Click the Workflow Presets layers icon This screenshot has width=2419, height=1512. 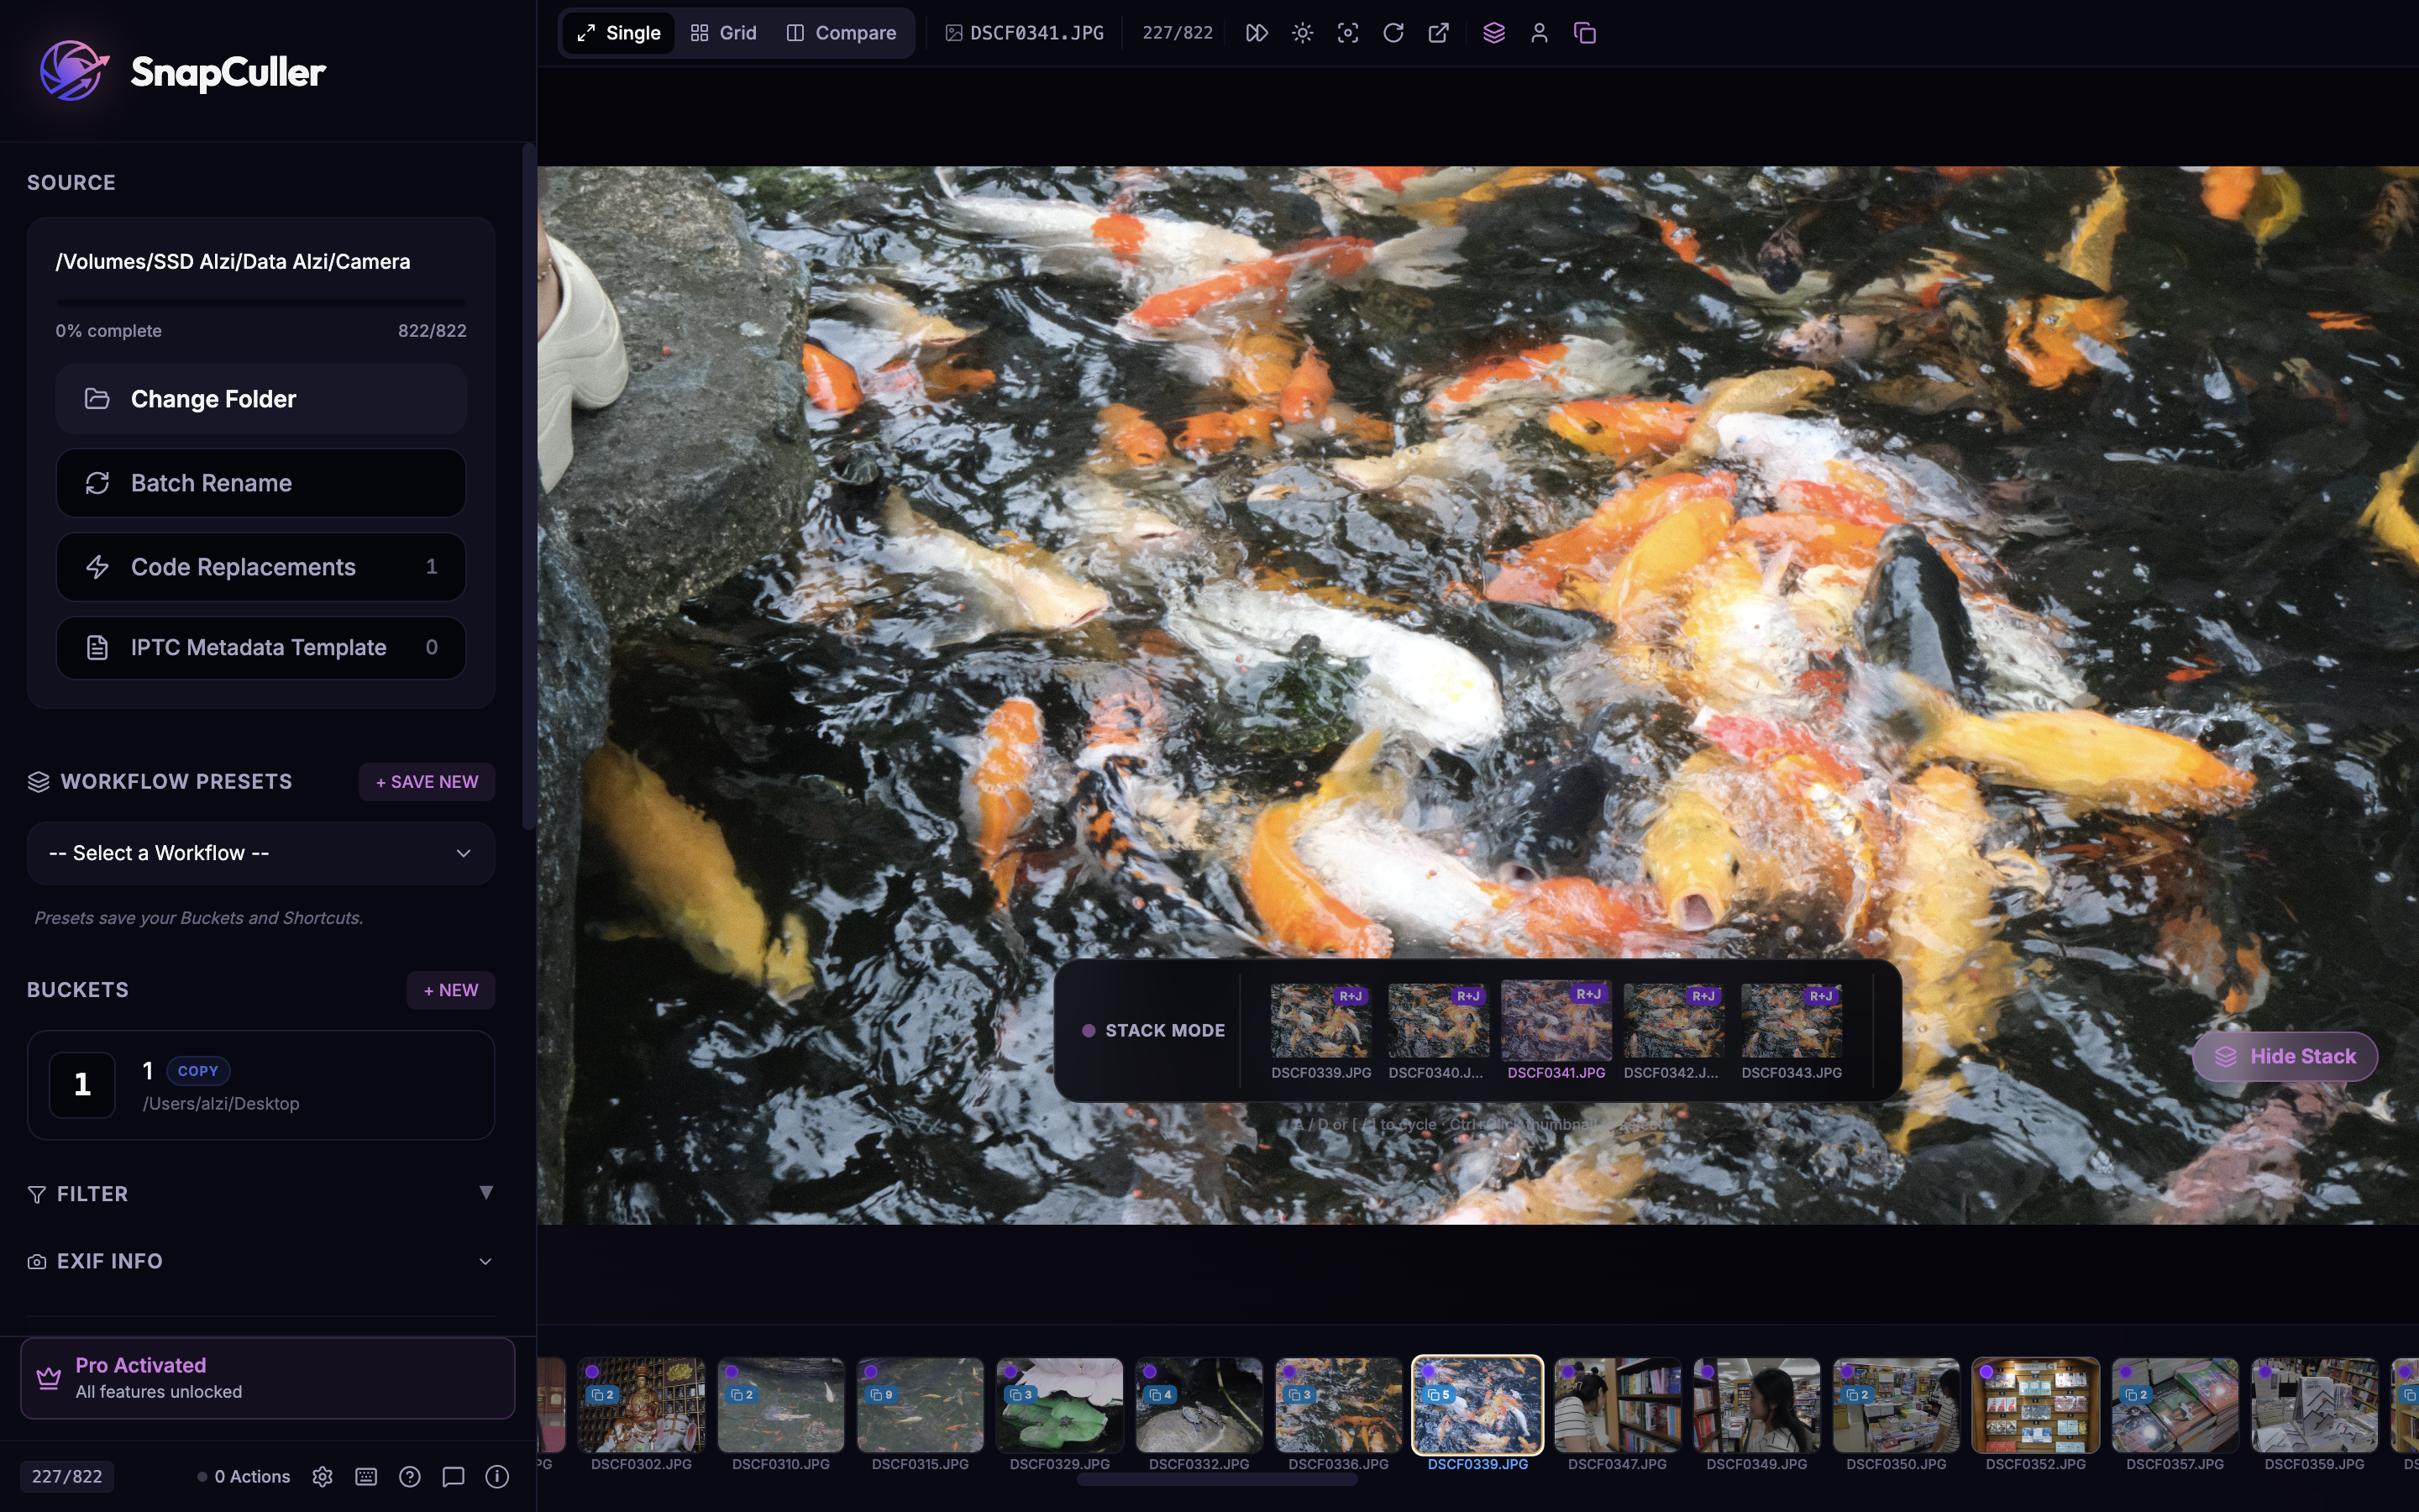pyautogui.click(x=38, y=782)
